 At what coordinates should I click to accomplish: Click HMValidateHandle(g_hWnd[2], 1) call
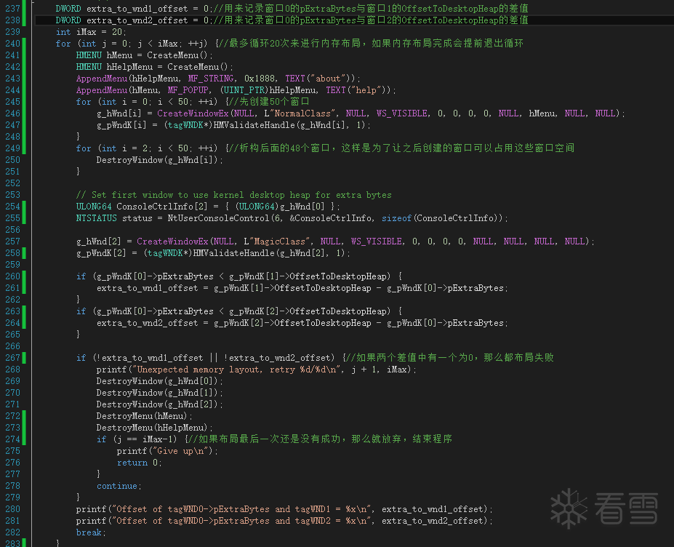(x=269, y=253)
